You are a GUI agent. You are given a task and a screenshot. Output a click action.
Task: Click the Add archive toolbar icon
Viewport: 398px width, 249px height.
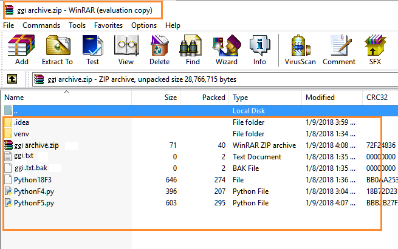tap(21, 50)
